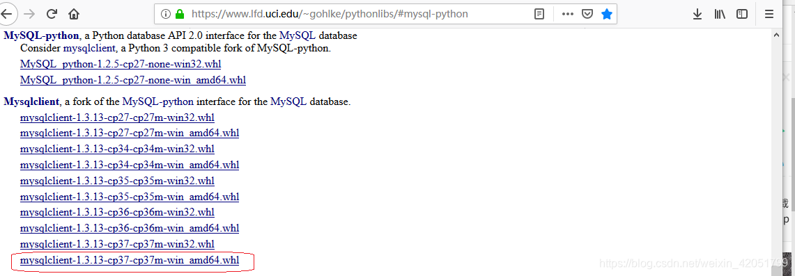The image size is (795, 276).
Task: Reload the current page
Action: pyautogui.click(x=52, y=14)
